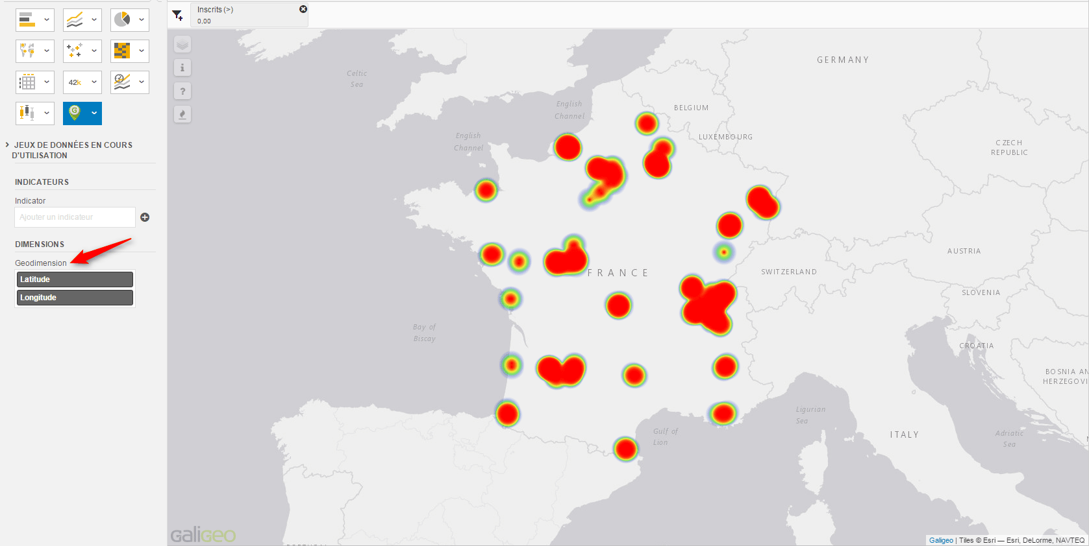This screenshot has height=546, width=1089.
Task: Open the map help question button
Action: pyautogui.click(x=182, y=91)
